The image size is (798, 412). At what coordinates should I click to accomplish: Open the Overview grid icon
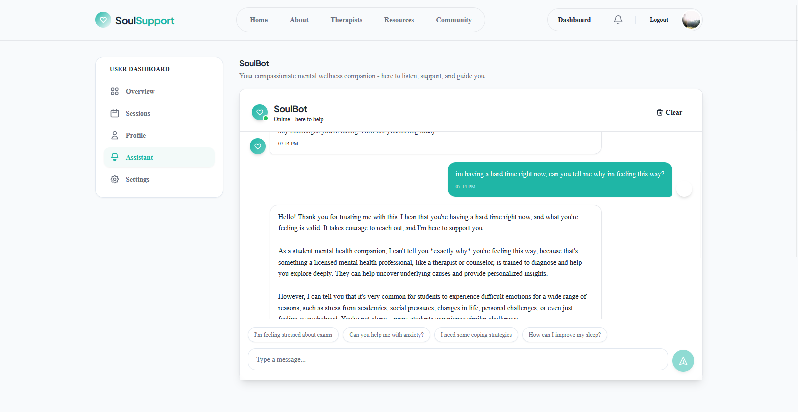(x=115, y=91)
